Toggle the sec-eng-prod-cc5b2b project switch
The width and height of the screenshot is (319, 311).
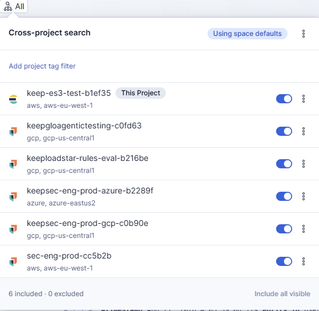point(284,261)
